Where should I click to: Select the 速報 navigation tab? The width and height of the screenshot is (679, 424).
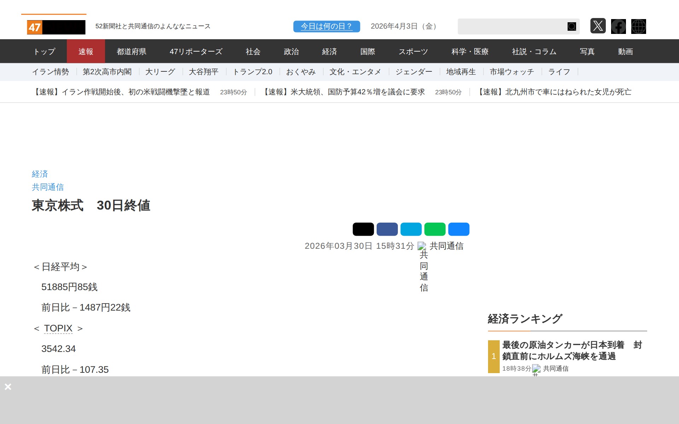point(86,52)
